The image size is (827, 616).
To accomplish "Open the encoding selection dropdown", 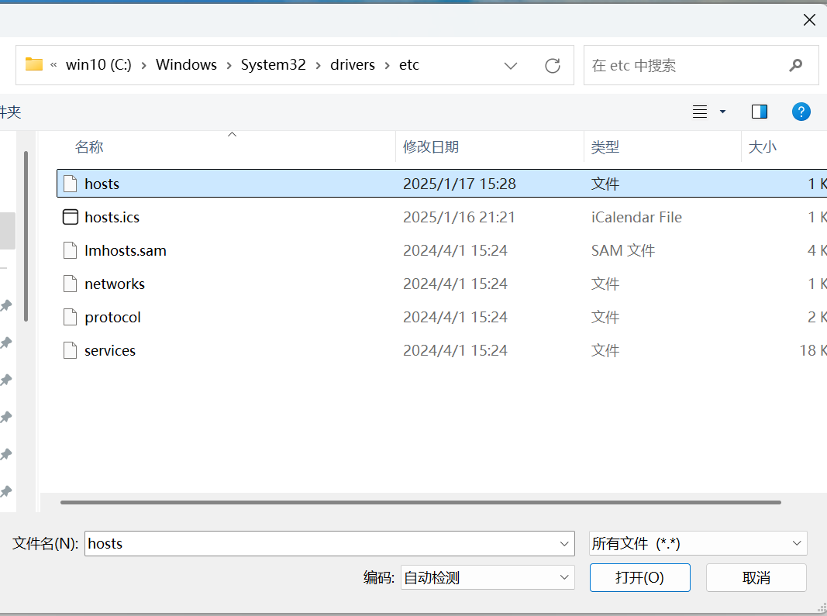I will [x=488, y=577].
